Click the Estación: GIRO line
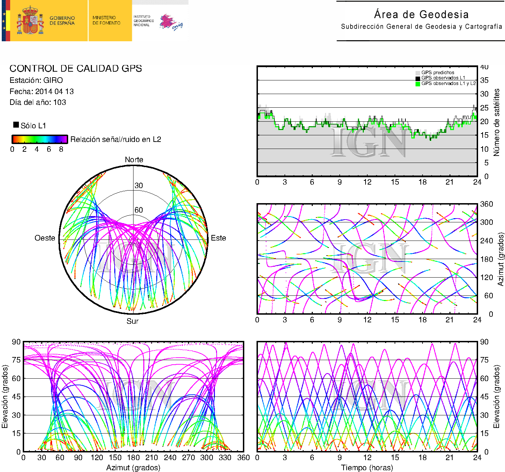This screenshot has height=472, width=505. tap(36, 80)
